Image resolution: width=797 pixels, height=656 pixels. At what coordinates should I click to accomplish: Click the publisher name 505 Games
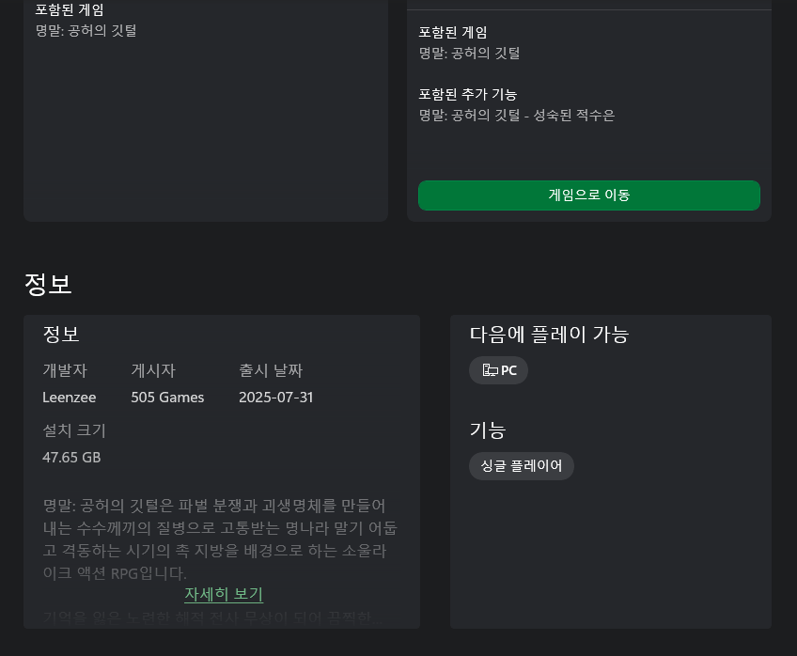click(x=167, y=398)
